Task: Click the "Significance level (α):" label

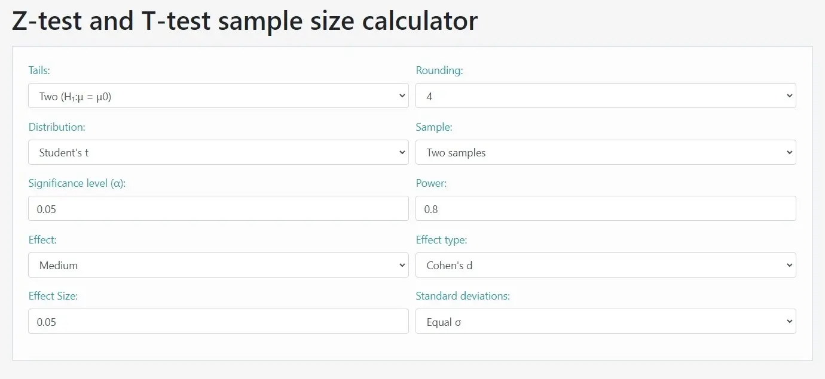Action: coord(77,183)
